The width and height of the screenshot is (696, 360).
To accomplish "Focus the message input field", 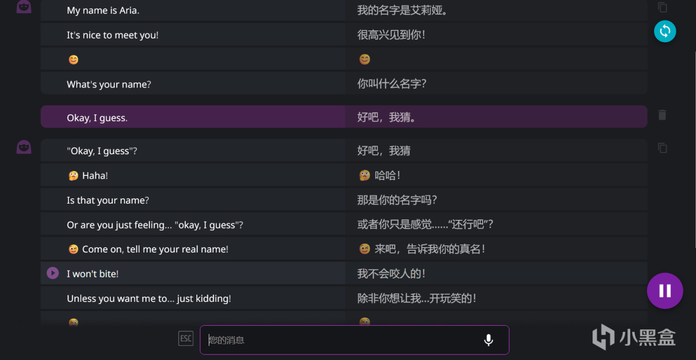I will [343, 340].
